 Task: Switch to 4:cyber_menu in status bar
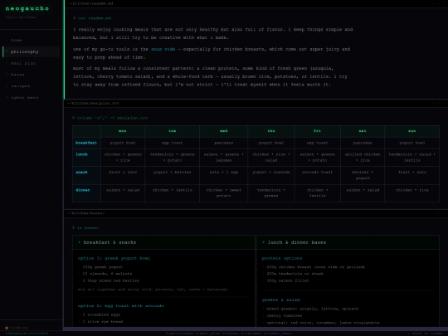point(277,334)
